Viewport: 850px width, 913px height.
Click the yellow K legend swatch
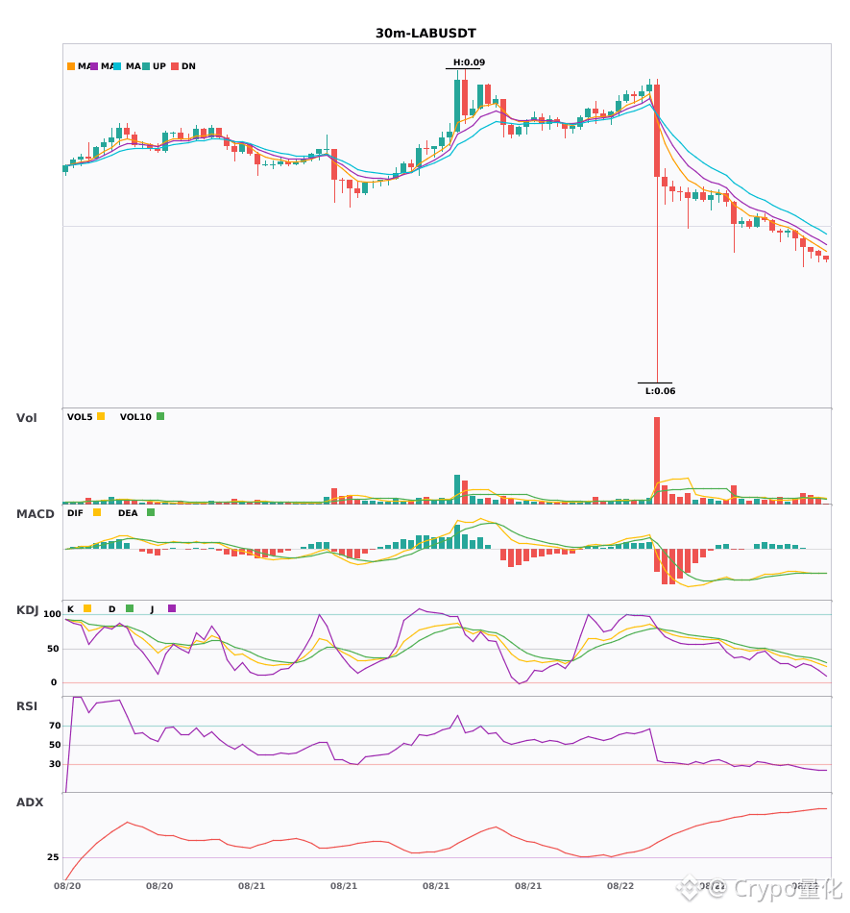point(87,608)
